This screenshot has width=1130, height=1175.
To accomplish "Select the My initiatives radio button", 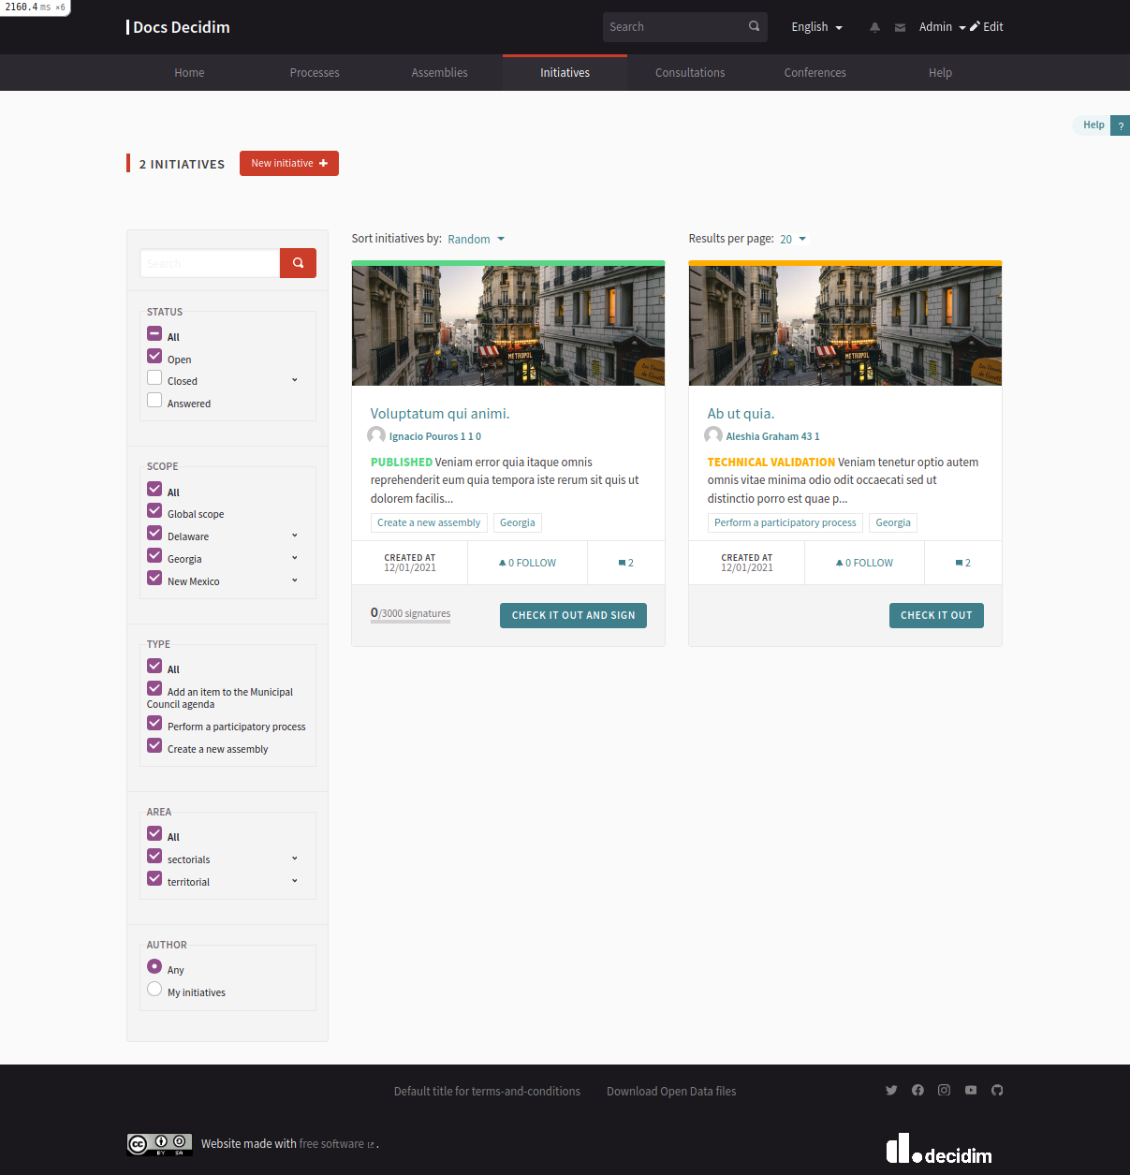I will 154,989.
